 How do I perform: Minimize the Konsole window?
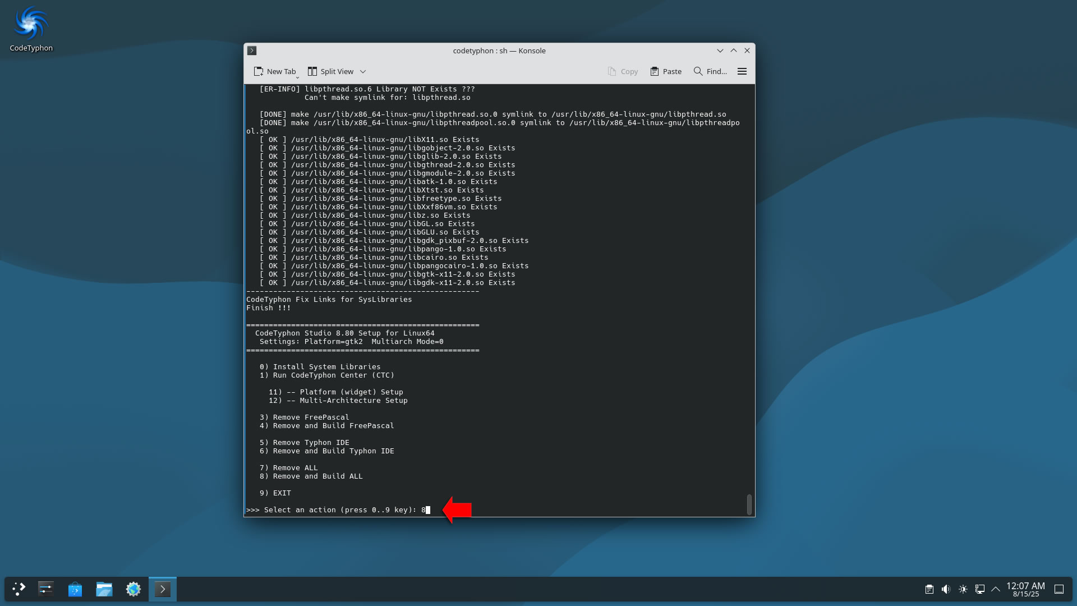coord(720,50)
